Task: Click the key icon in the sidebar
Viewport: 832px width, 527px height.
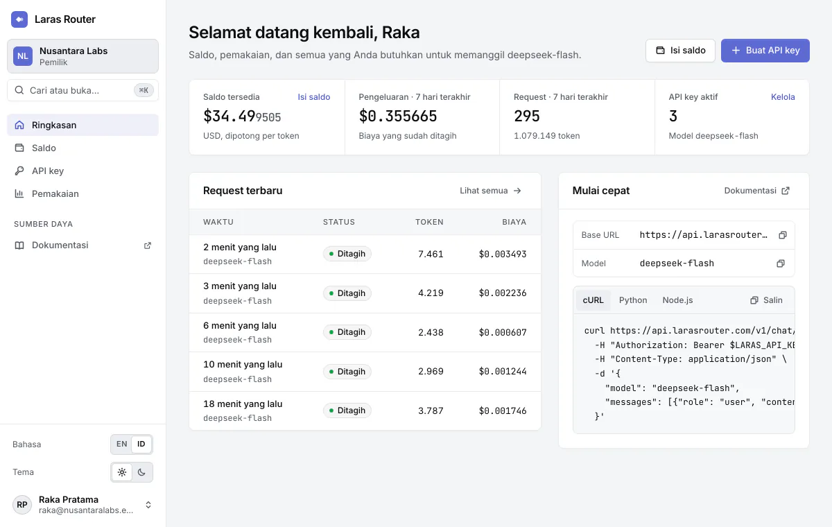Action: click(19, 171)
